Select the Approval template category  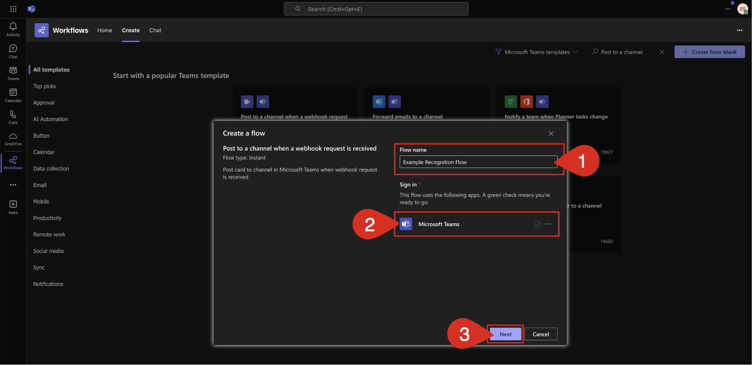click(x=44, y=103)
